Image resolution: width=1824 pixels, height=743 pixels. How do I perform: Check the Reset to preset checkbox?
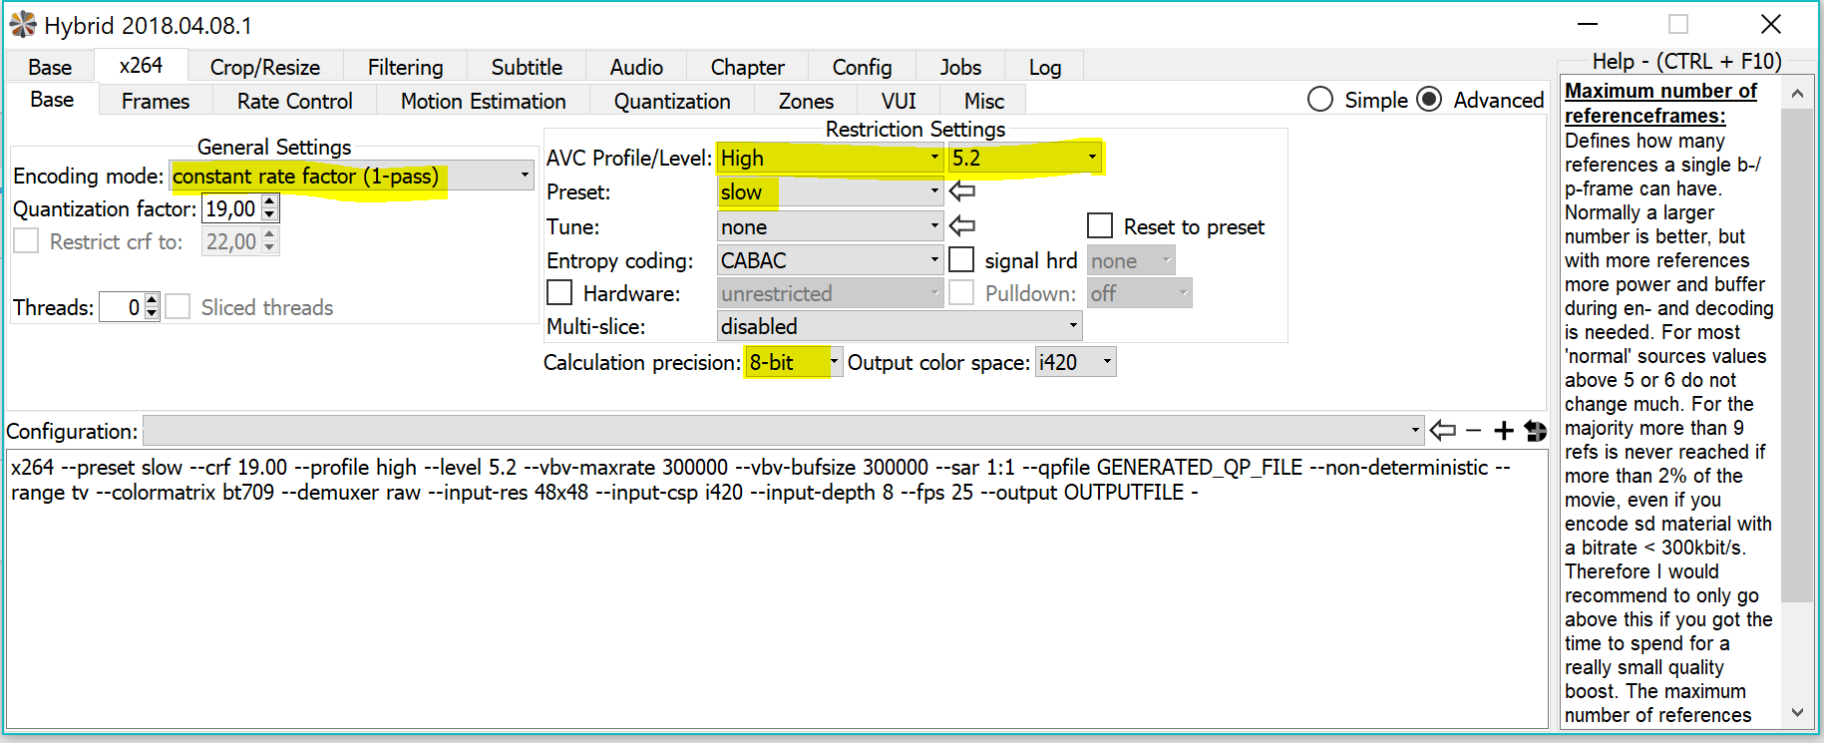(1100, 226)
